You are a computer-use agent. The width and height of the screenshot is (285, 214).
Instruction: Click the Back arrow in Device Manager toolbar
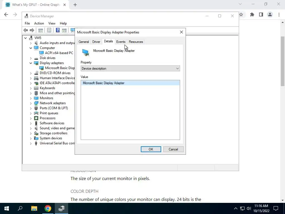(26, 30)
